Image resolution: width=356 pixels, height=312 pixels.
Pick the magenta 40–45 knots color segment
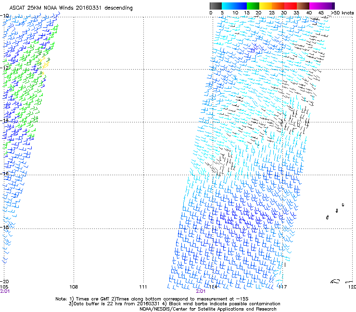[316, 6]
